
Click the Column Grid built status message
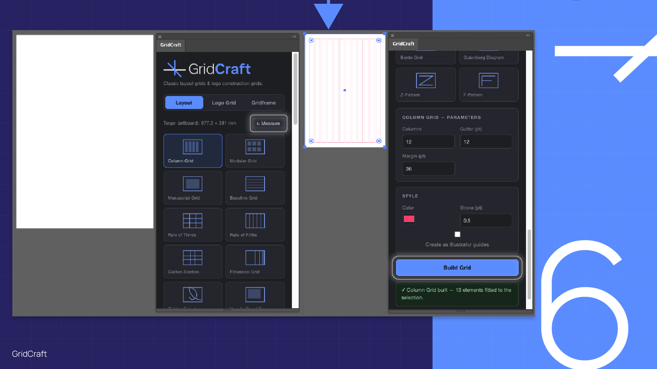click(457, 294)
